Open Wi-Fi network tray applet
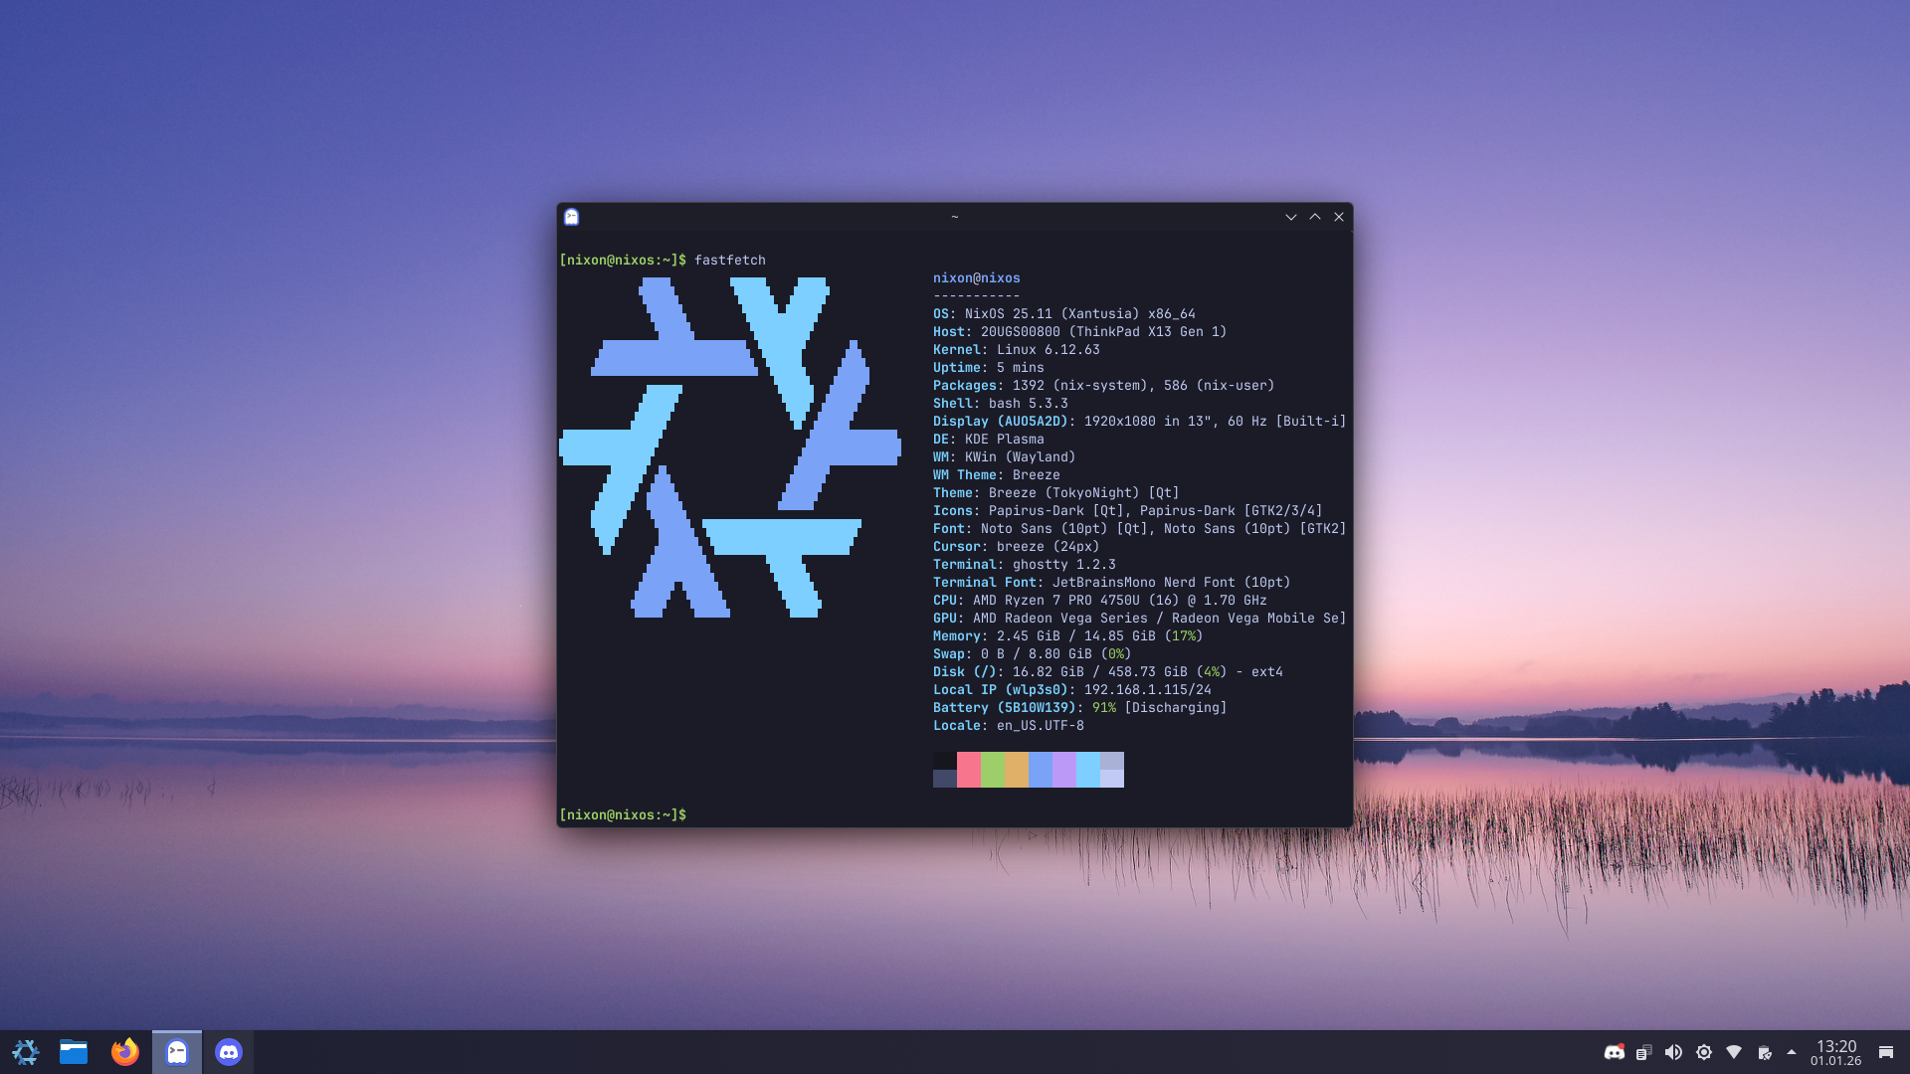 [x=1734, y=1052]
